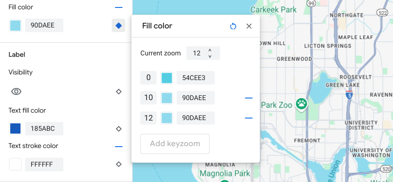393x182 pixels.
Task: Open keyzoom diamond for Text stroke color
Action: click(119, 164)
